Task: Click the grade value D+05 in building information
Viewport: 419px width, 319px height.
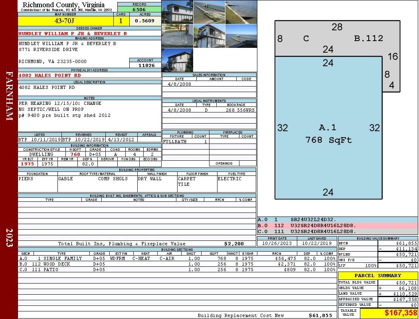Action: pyautogui.click(x=95, y=154)
